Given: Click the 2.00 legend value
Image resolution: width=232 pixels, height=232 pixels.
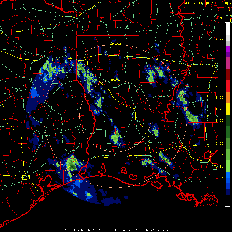Looking at the screenshot, I should pos(219,86).
